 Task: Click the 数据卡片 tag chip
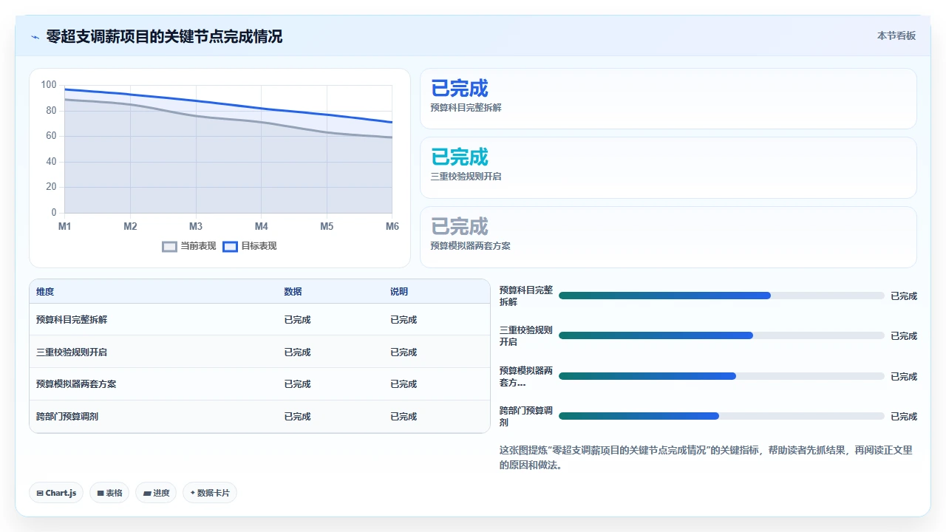(x=210, y=493)
